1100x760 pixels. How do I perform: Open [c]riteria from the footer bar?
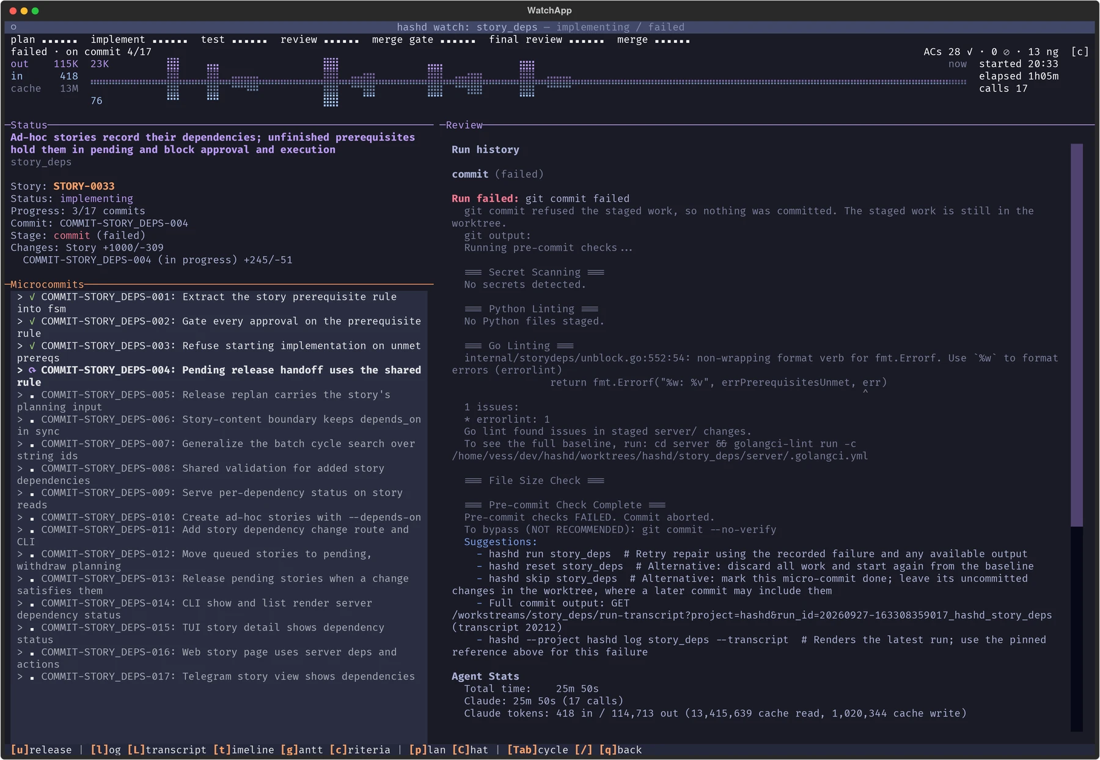[360, 750]
